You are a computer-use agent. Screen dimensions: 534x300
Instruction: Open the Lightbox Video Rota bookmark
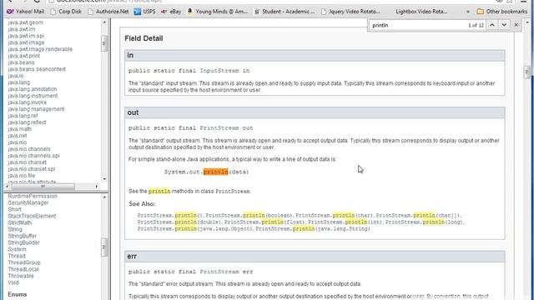point(421,11)
